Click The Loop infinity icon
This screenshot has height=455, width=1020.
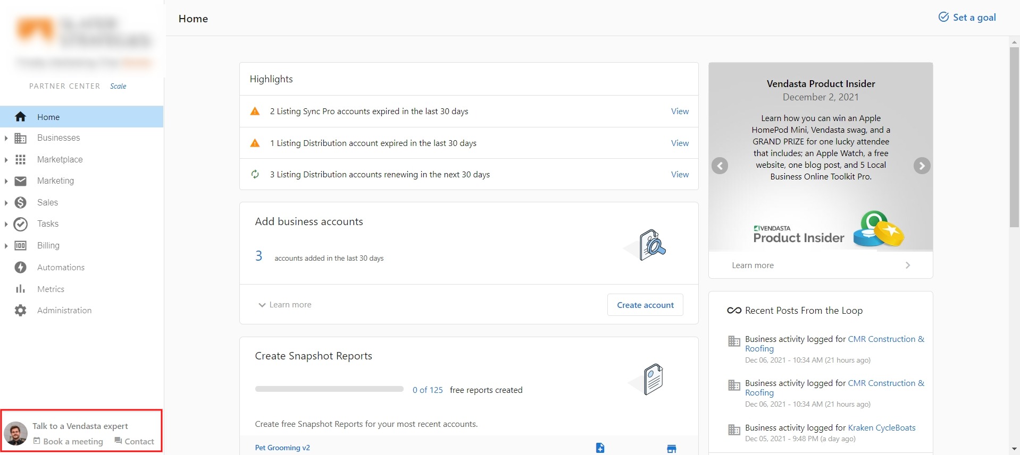pos(734,311)
